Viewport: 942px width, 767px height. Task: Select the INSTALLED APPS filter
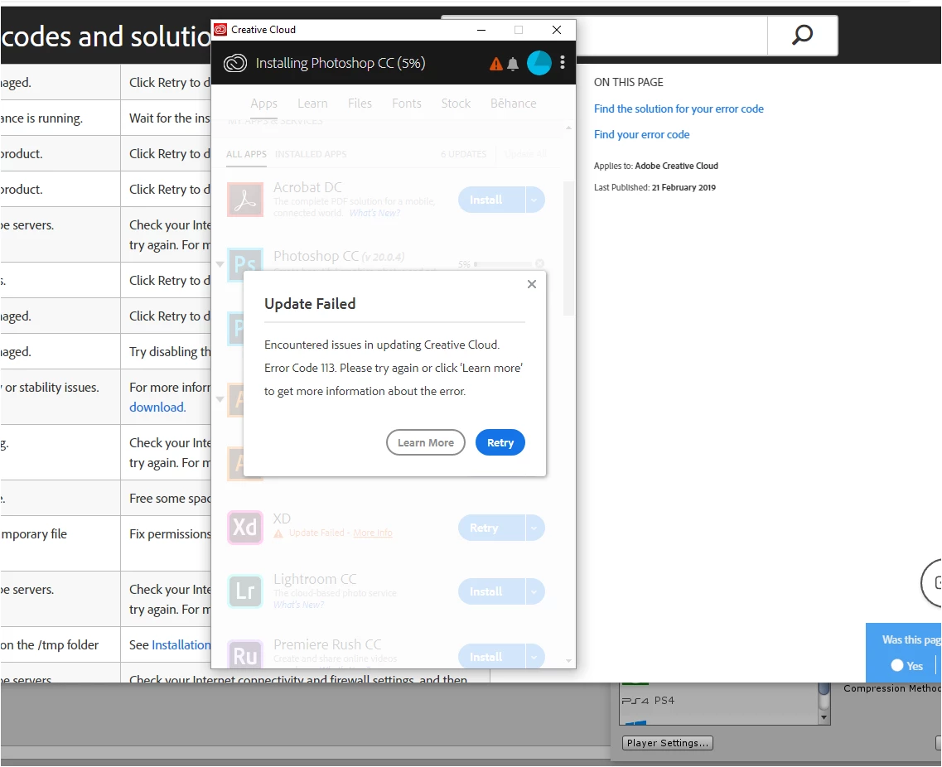(311, 154)
